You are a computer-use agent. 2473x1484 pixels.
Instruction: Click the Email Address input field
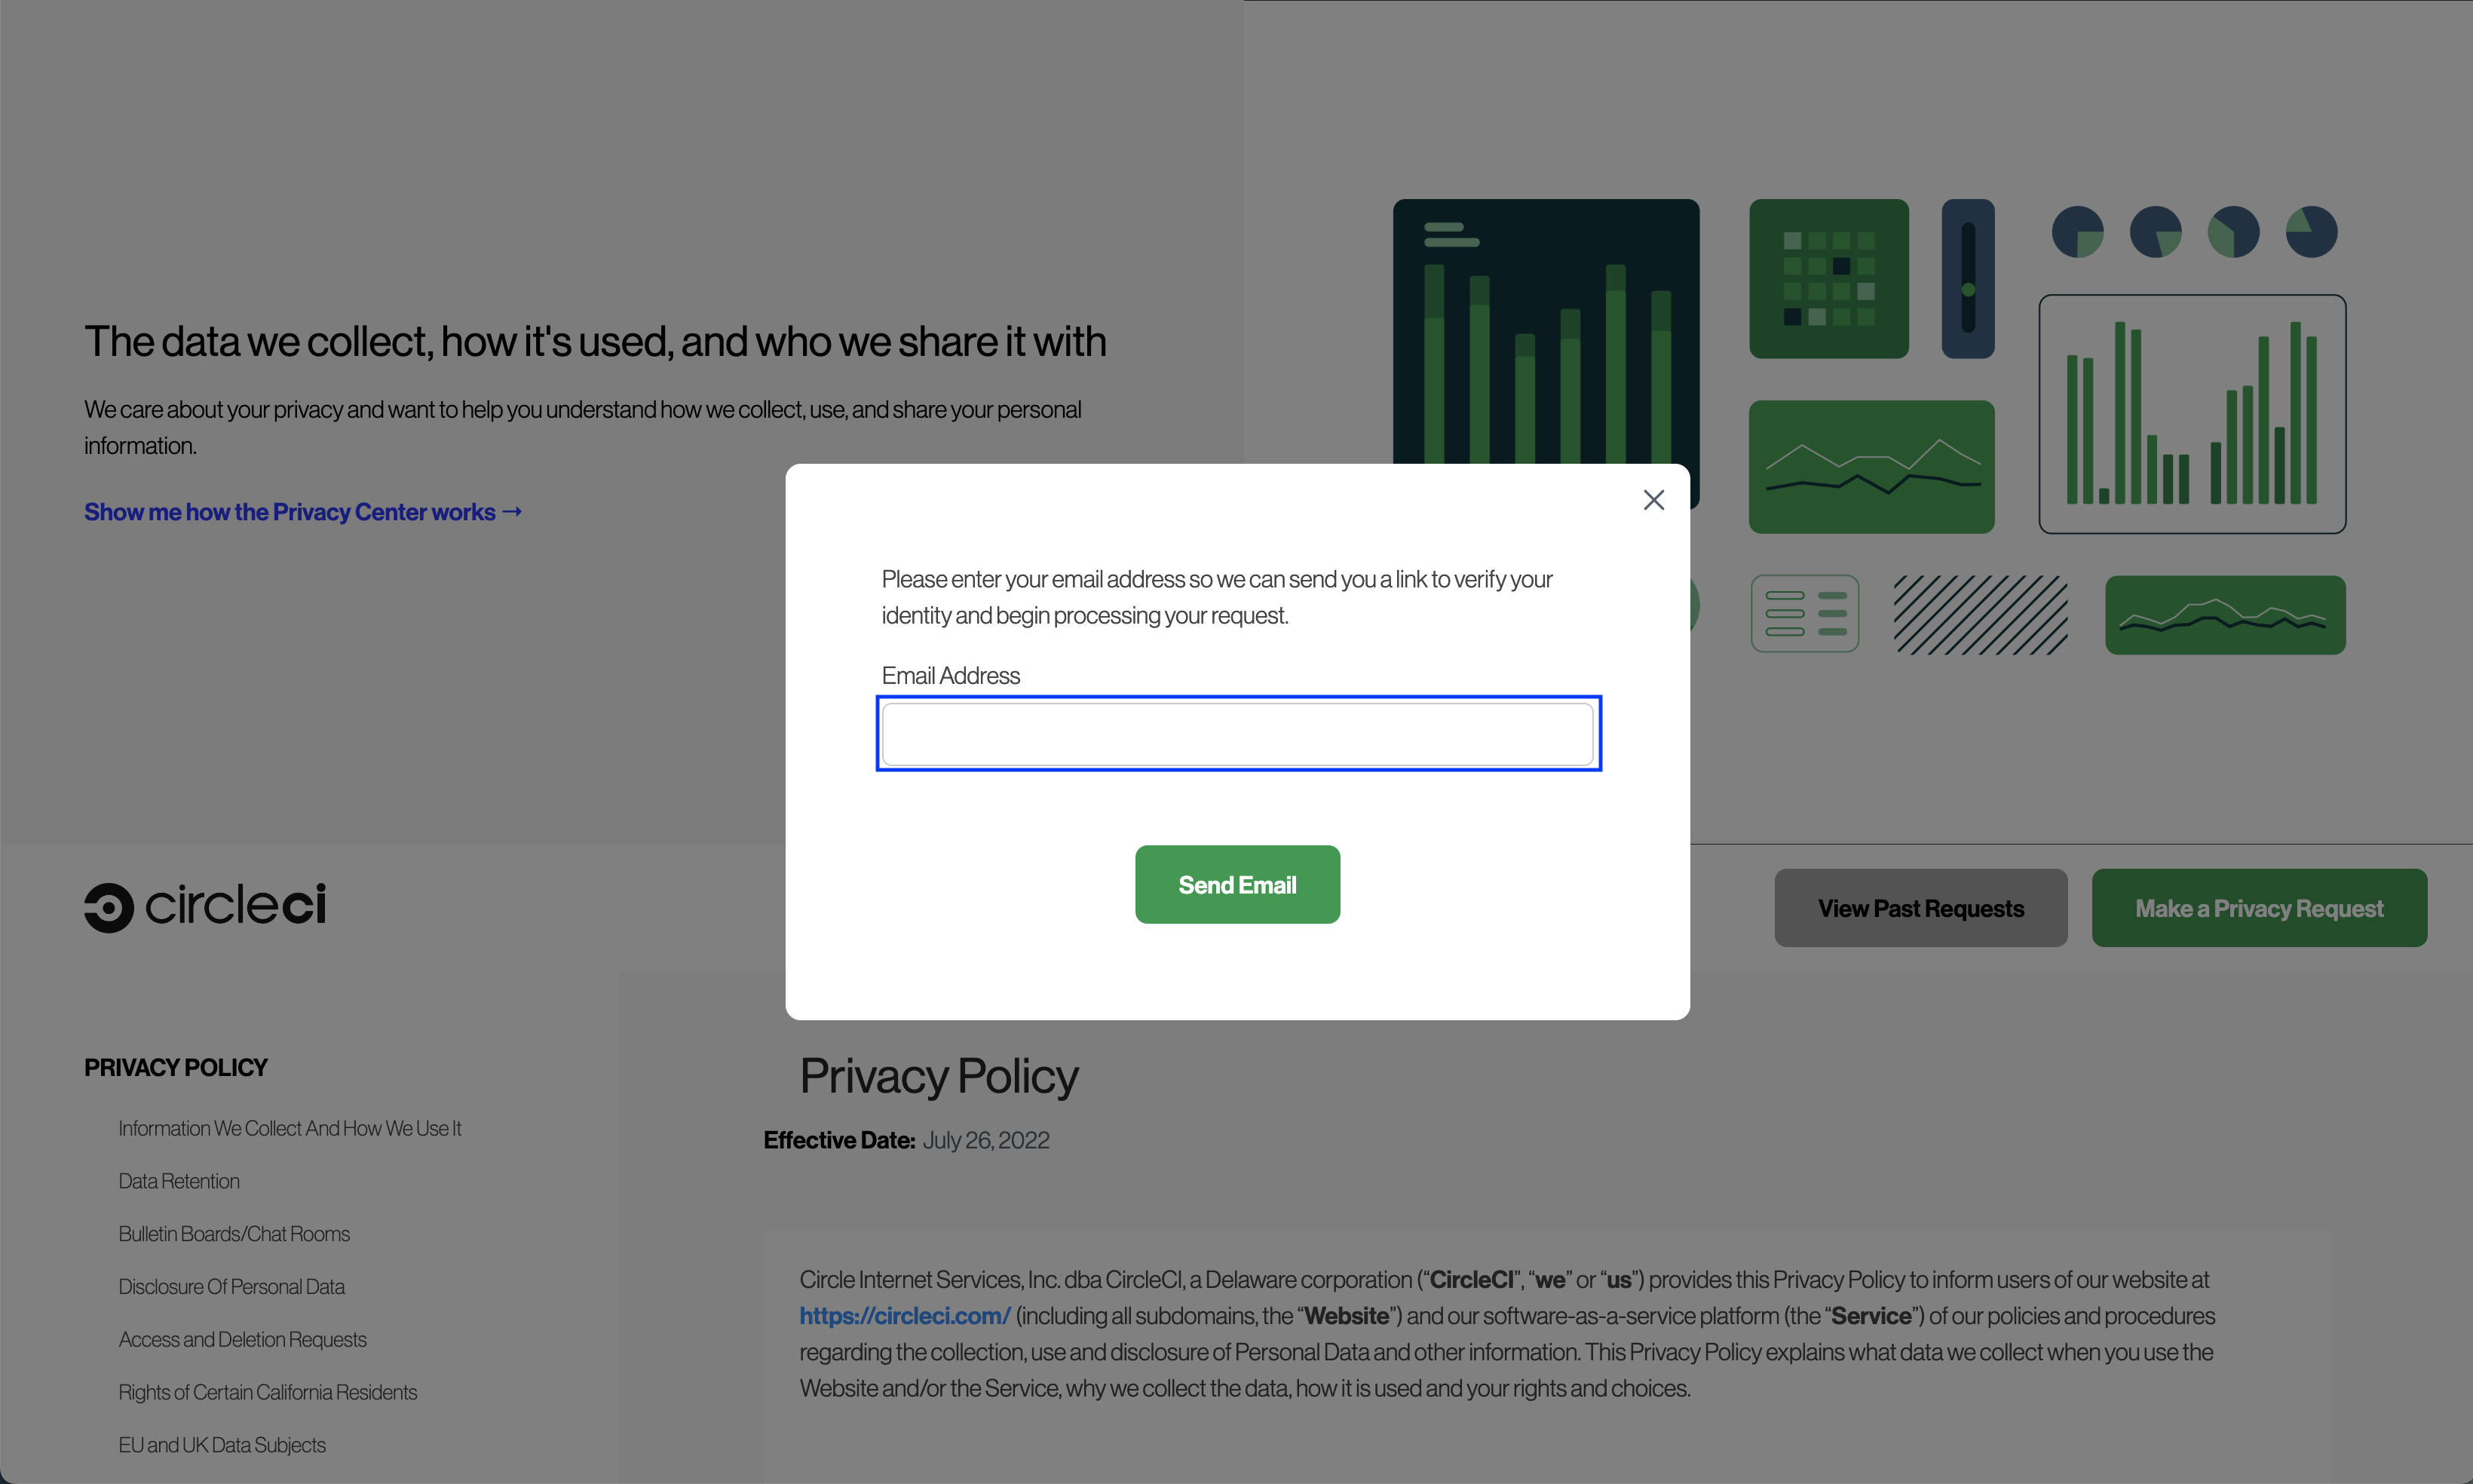(1237, 735)
